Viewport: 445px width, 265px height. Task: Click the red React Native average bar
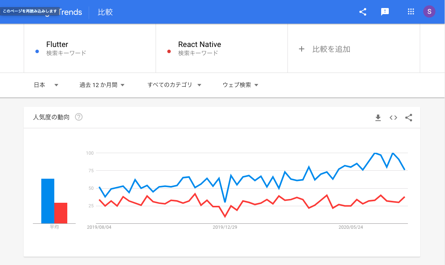pyautogui.click(x=61, y=213)
